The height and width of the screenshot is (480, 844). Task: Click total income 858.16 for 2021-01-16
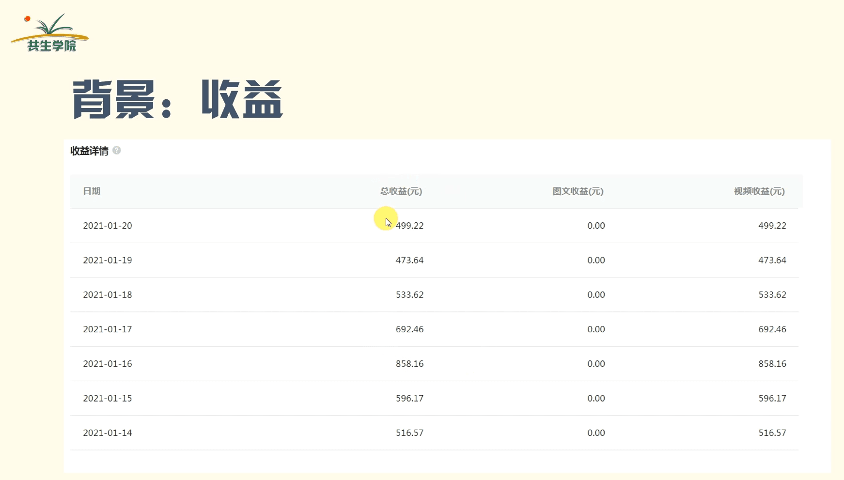(409, 364)
